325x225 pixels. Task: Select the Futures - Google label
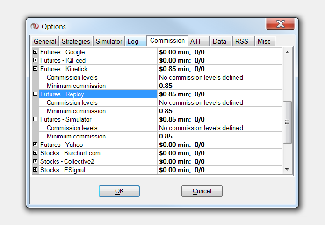[62, 52]
